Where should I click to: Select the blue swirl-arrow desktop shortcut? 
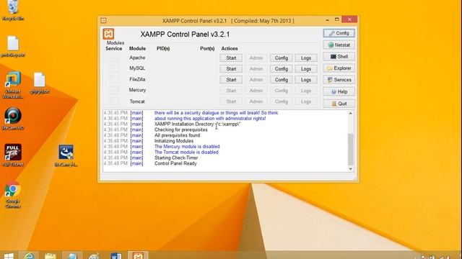point(66,155)
